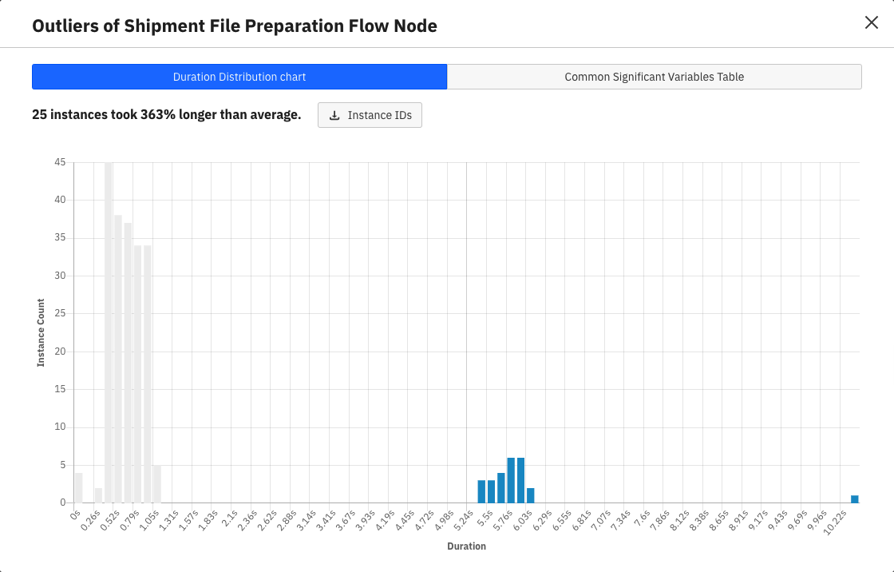Click the Duration x-axis title
894x572 pixels.
tap(466, 546)
